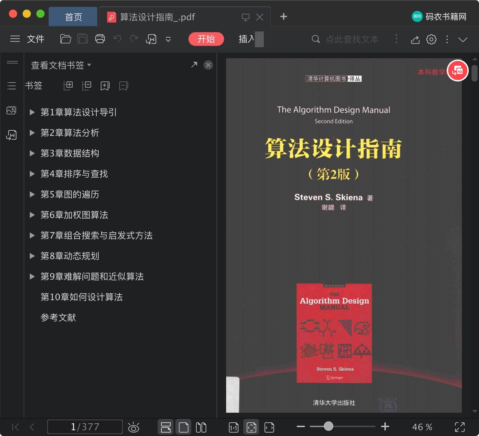
Task: Open the thumbnails panel in the sidebar
Action: 11,111
